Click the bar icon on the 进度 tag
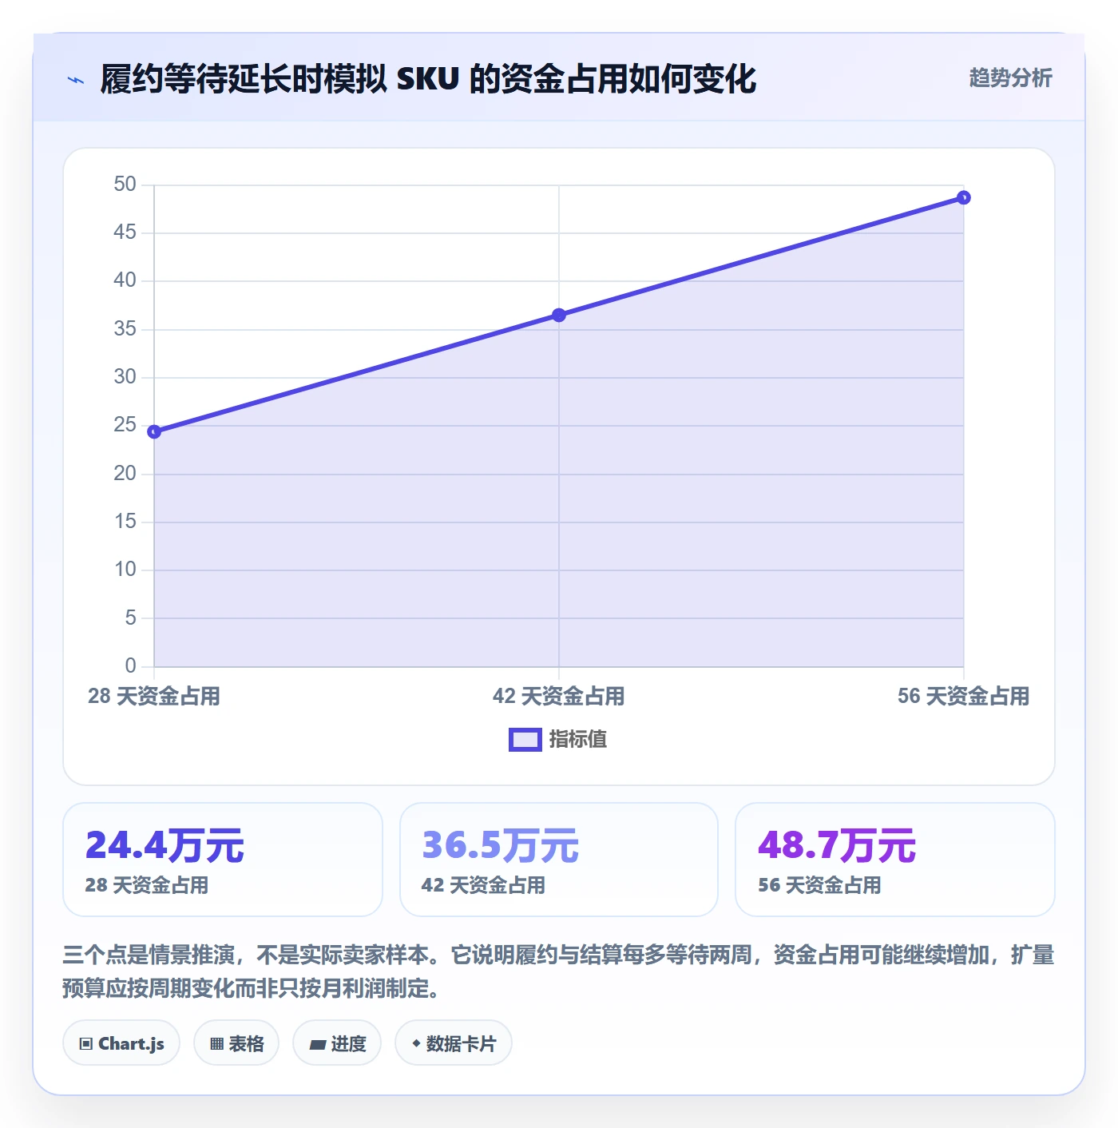1118x1128 pixels. pyautogui.click(x=317, y=1044)
